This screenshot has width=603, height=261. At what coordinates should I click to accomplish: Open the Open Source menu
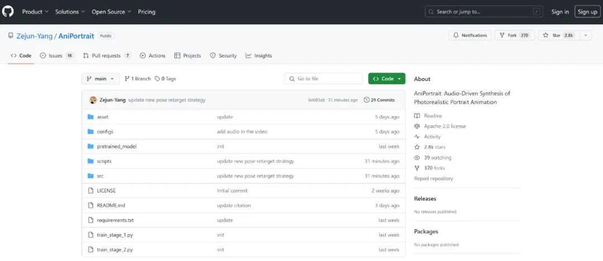point(112,12)
